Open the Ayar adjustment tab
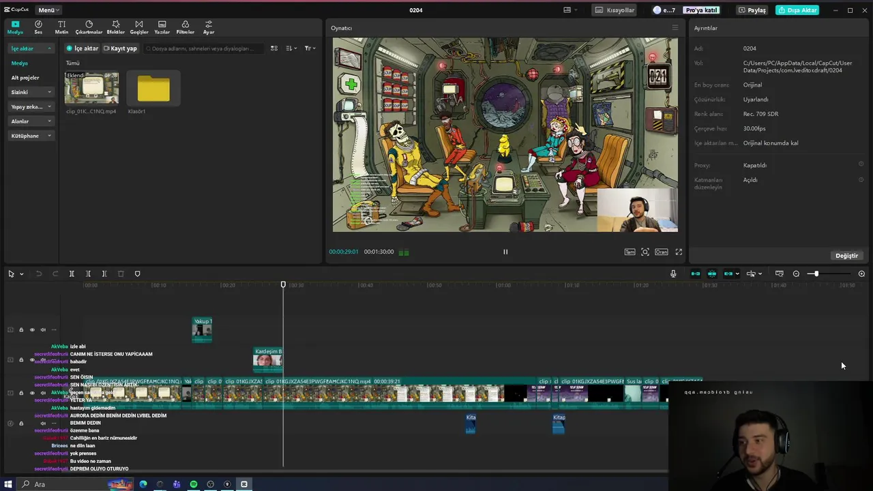 209,27
